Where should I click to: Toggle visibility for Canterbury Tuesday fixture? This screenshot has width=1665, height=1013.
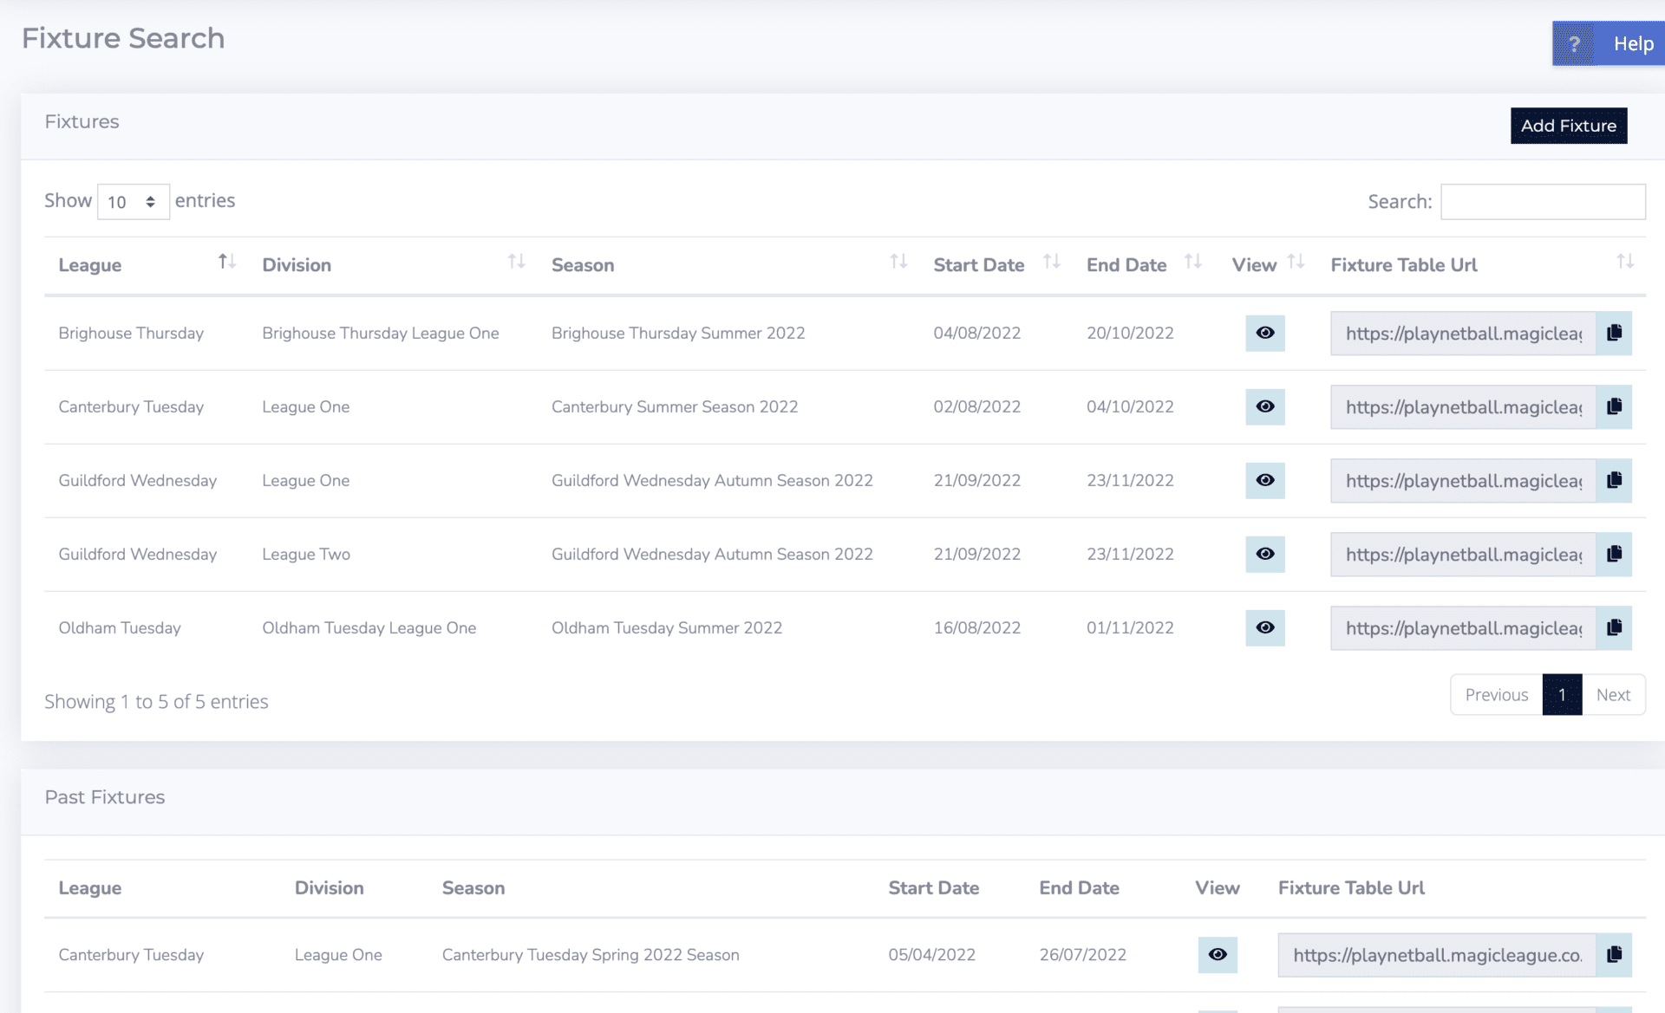click(x=1264, y=406)
